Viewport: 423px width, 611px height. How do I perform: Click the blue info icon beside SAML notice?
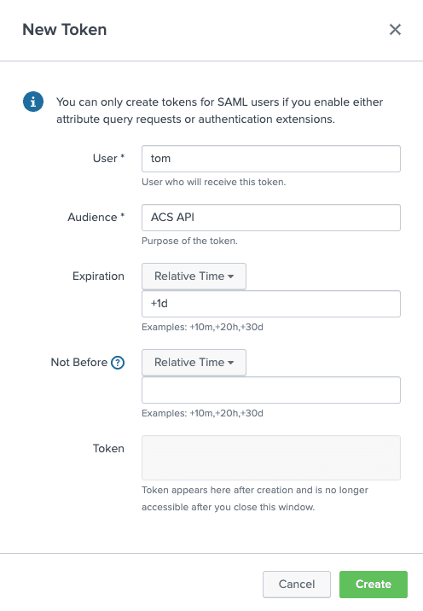[x=33, y=102]
